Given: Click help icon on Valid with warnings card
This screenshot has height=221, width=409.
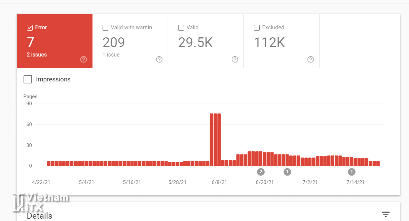Looking at the screenshot, I should [x=159, y=60].
